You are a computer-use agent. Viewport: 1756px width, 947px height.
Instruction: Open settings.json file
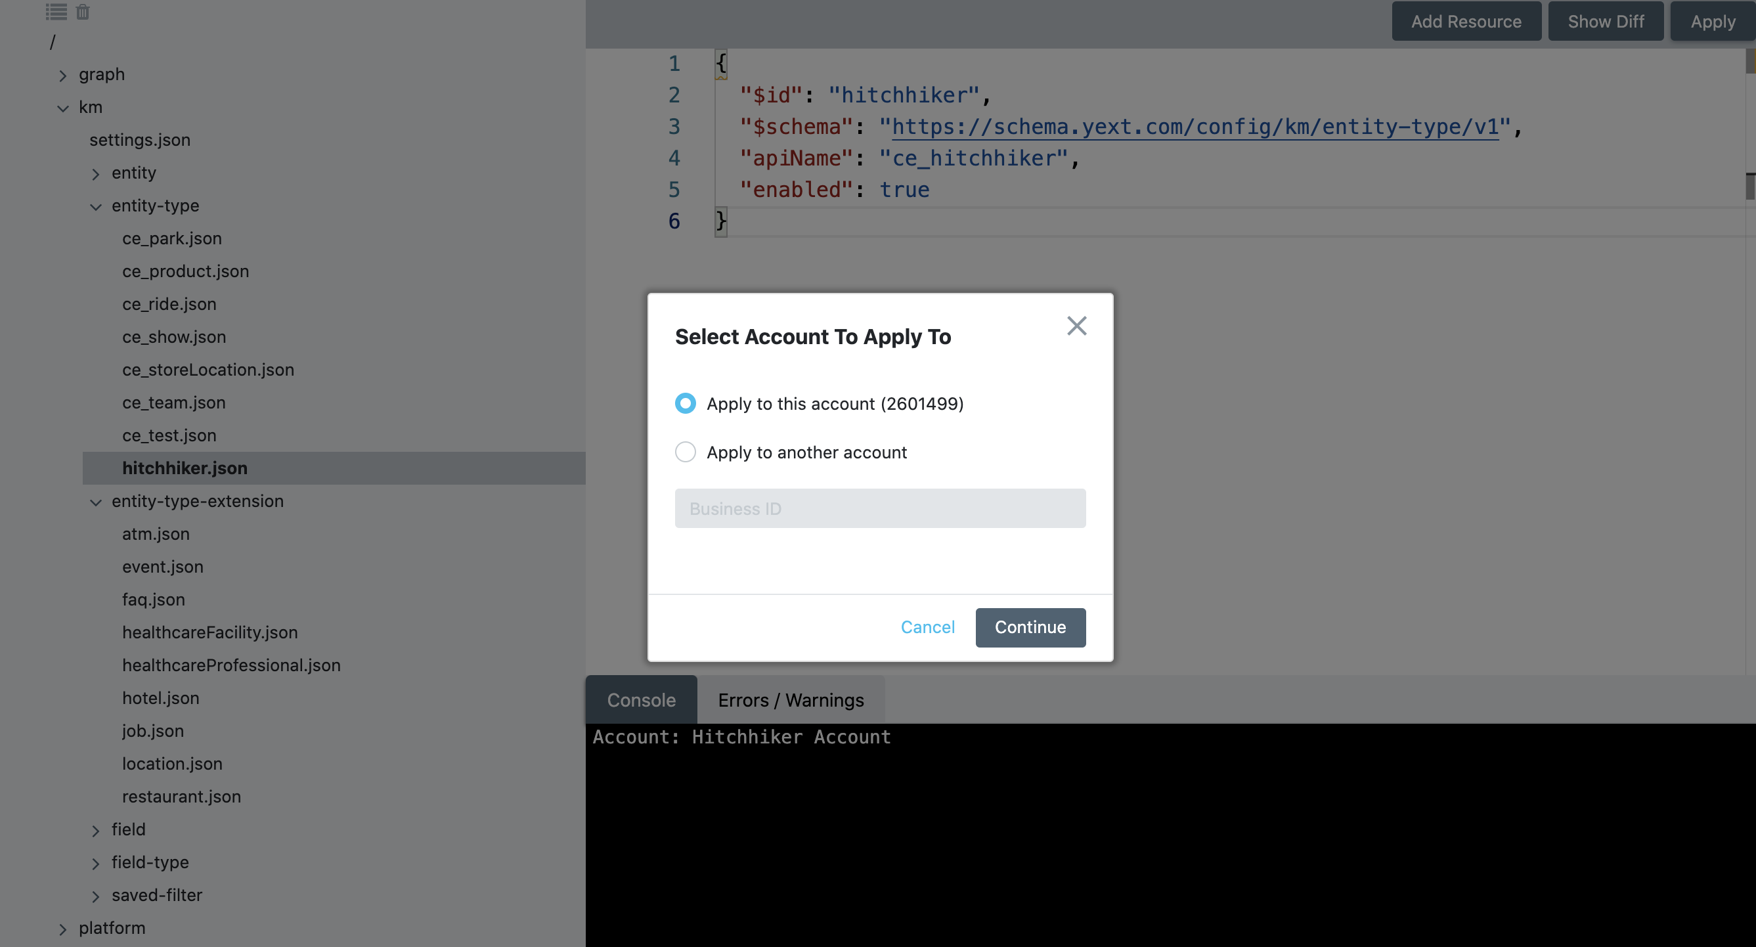(x=140, y=140)
